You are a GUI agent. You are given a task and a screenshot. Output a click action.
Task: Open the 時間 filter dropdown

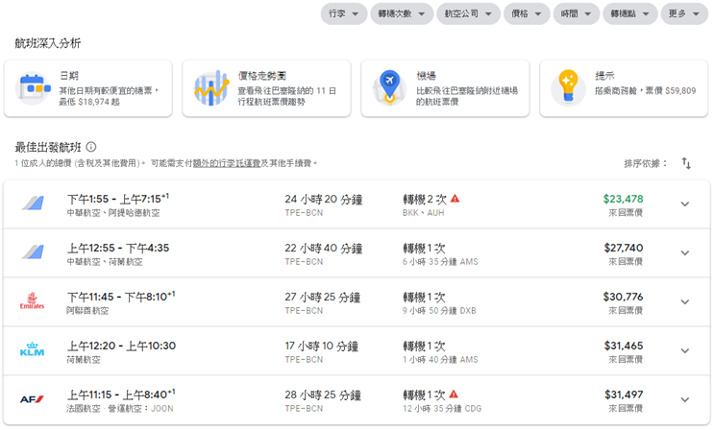pyautogui.click(x=577, y=14)
